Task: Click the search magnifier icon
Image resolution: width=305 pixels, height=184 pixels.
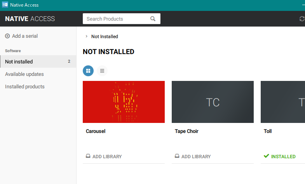Action: point(153,19)
